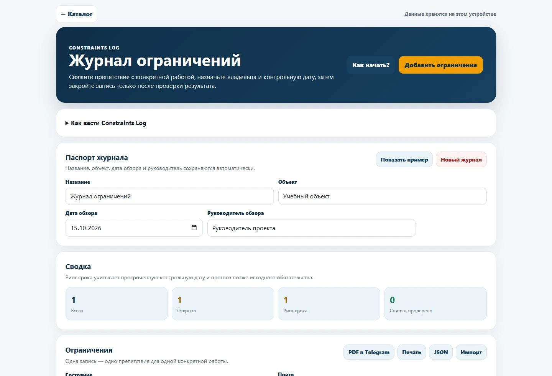The image size is (552, 376).
Task: Focus the Руководитель обзора input field
Action: click(x=312, y=228)
